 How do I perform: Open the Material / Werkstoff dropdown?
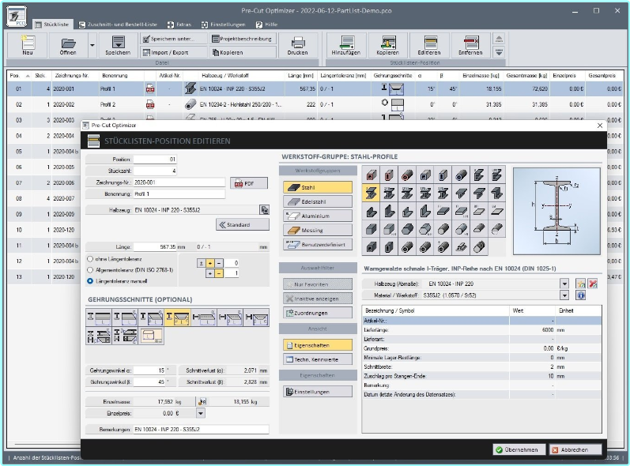564,295
